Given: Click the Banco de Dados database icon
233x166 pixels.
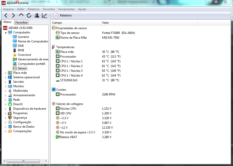Looking at the screenshot, I should [10, 127].
